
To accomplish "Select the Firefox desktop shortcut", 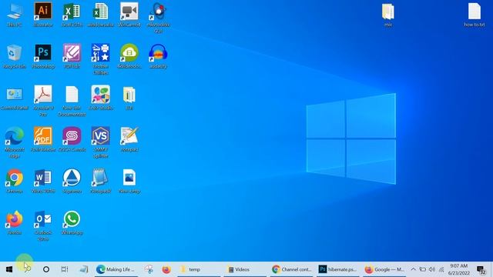I will [x=15, y=222].
